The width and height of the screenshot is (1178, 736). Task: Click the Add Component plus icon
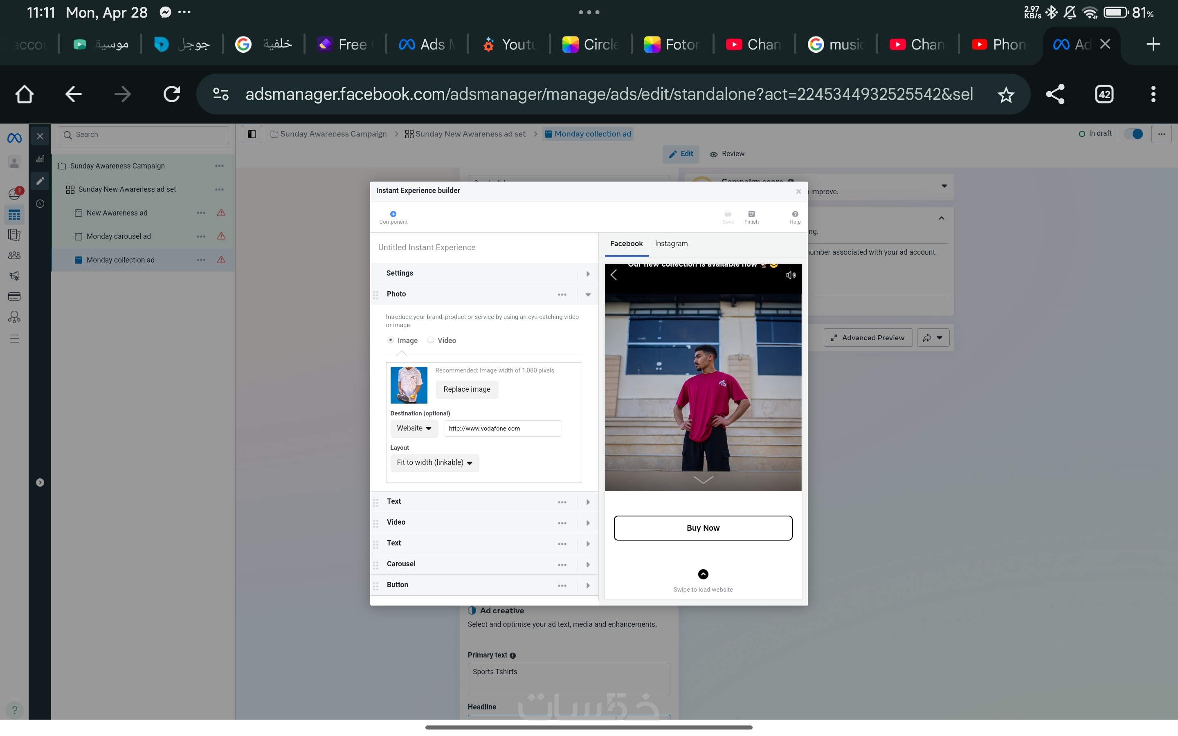(393, 215)
